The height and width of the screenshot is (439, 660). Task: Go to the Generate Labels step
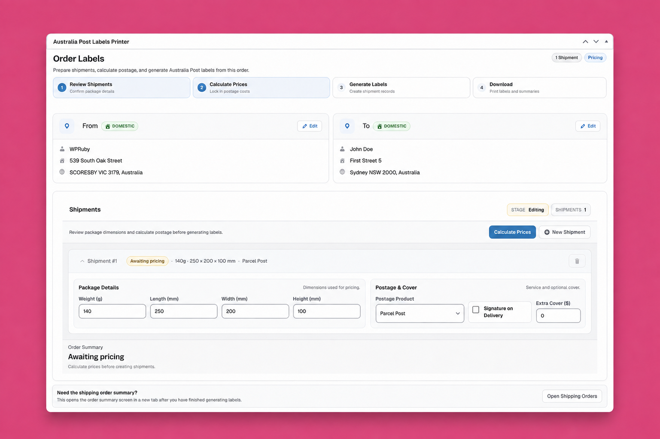coord(401,88)
